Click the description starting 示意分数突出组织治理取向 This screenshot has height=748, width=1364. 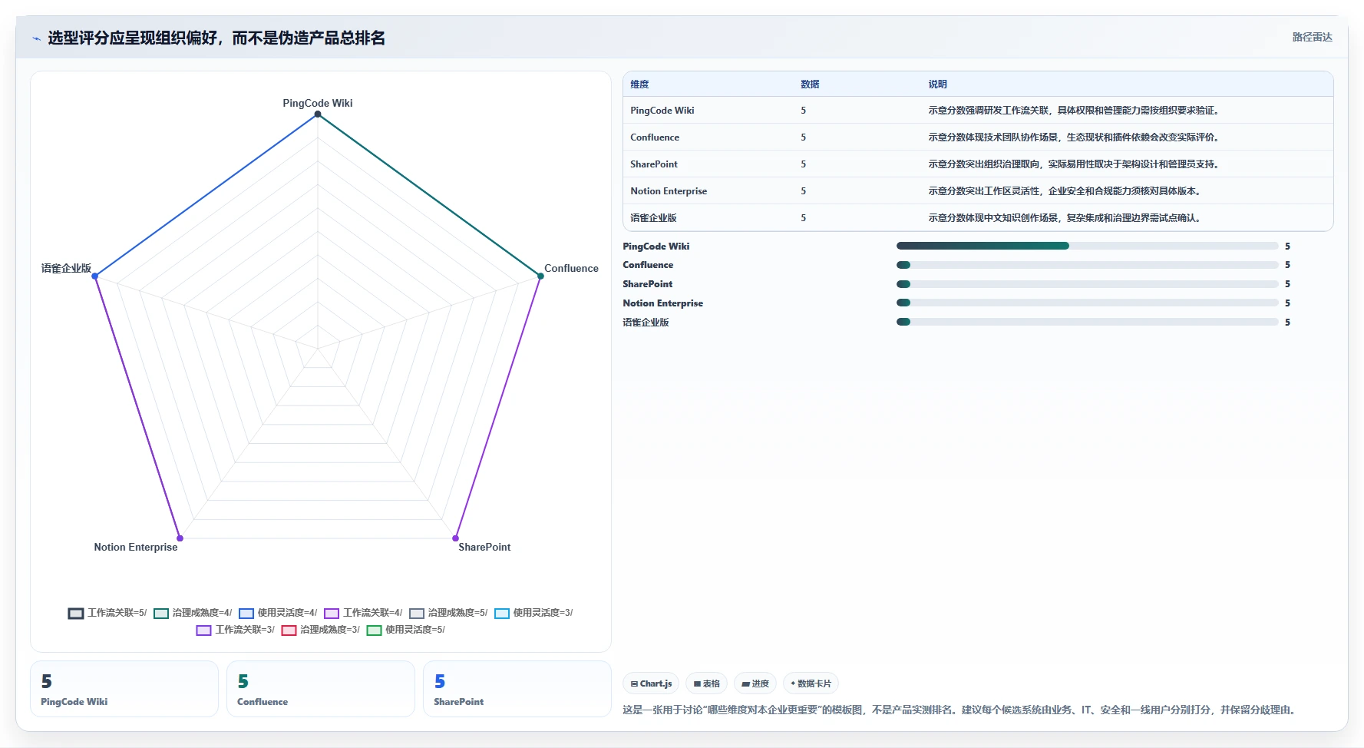[x=1075, y=164]
